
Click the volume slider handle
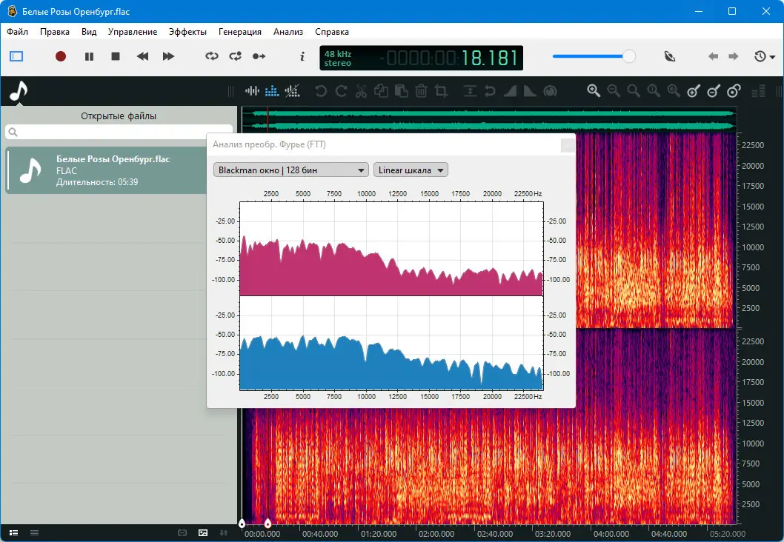628,56
